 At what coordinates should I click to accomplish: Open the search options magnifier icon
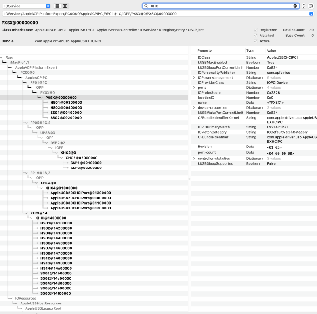coord(147,6)
